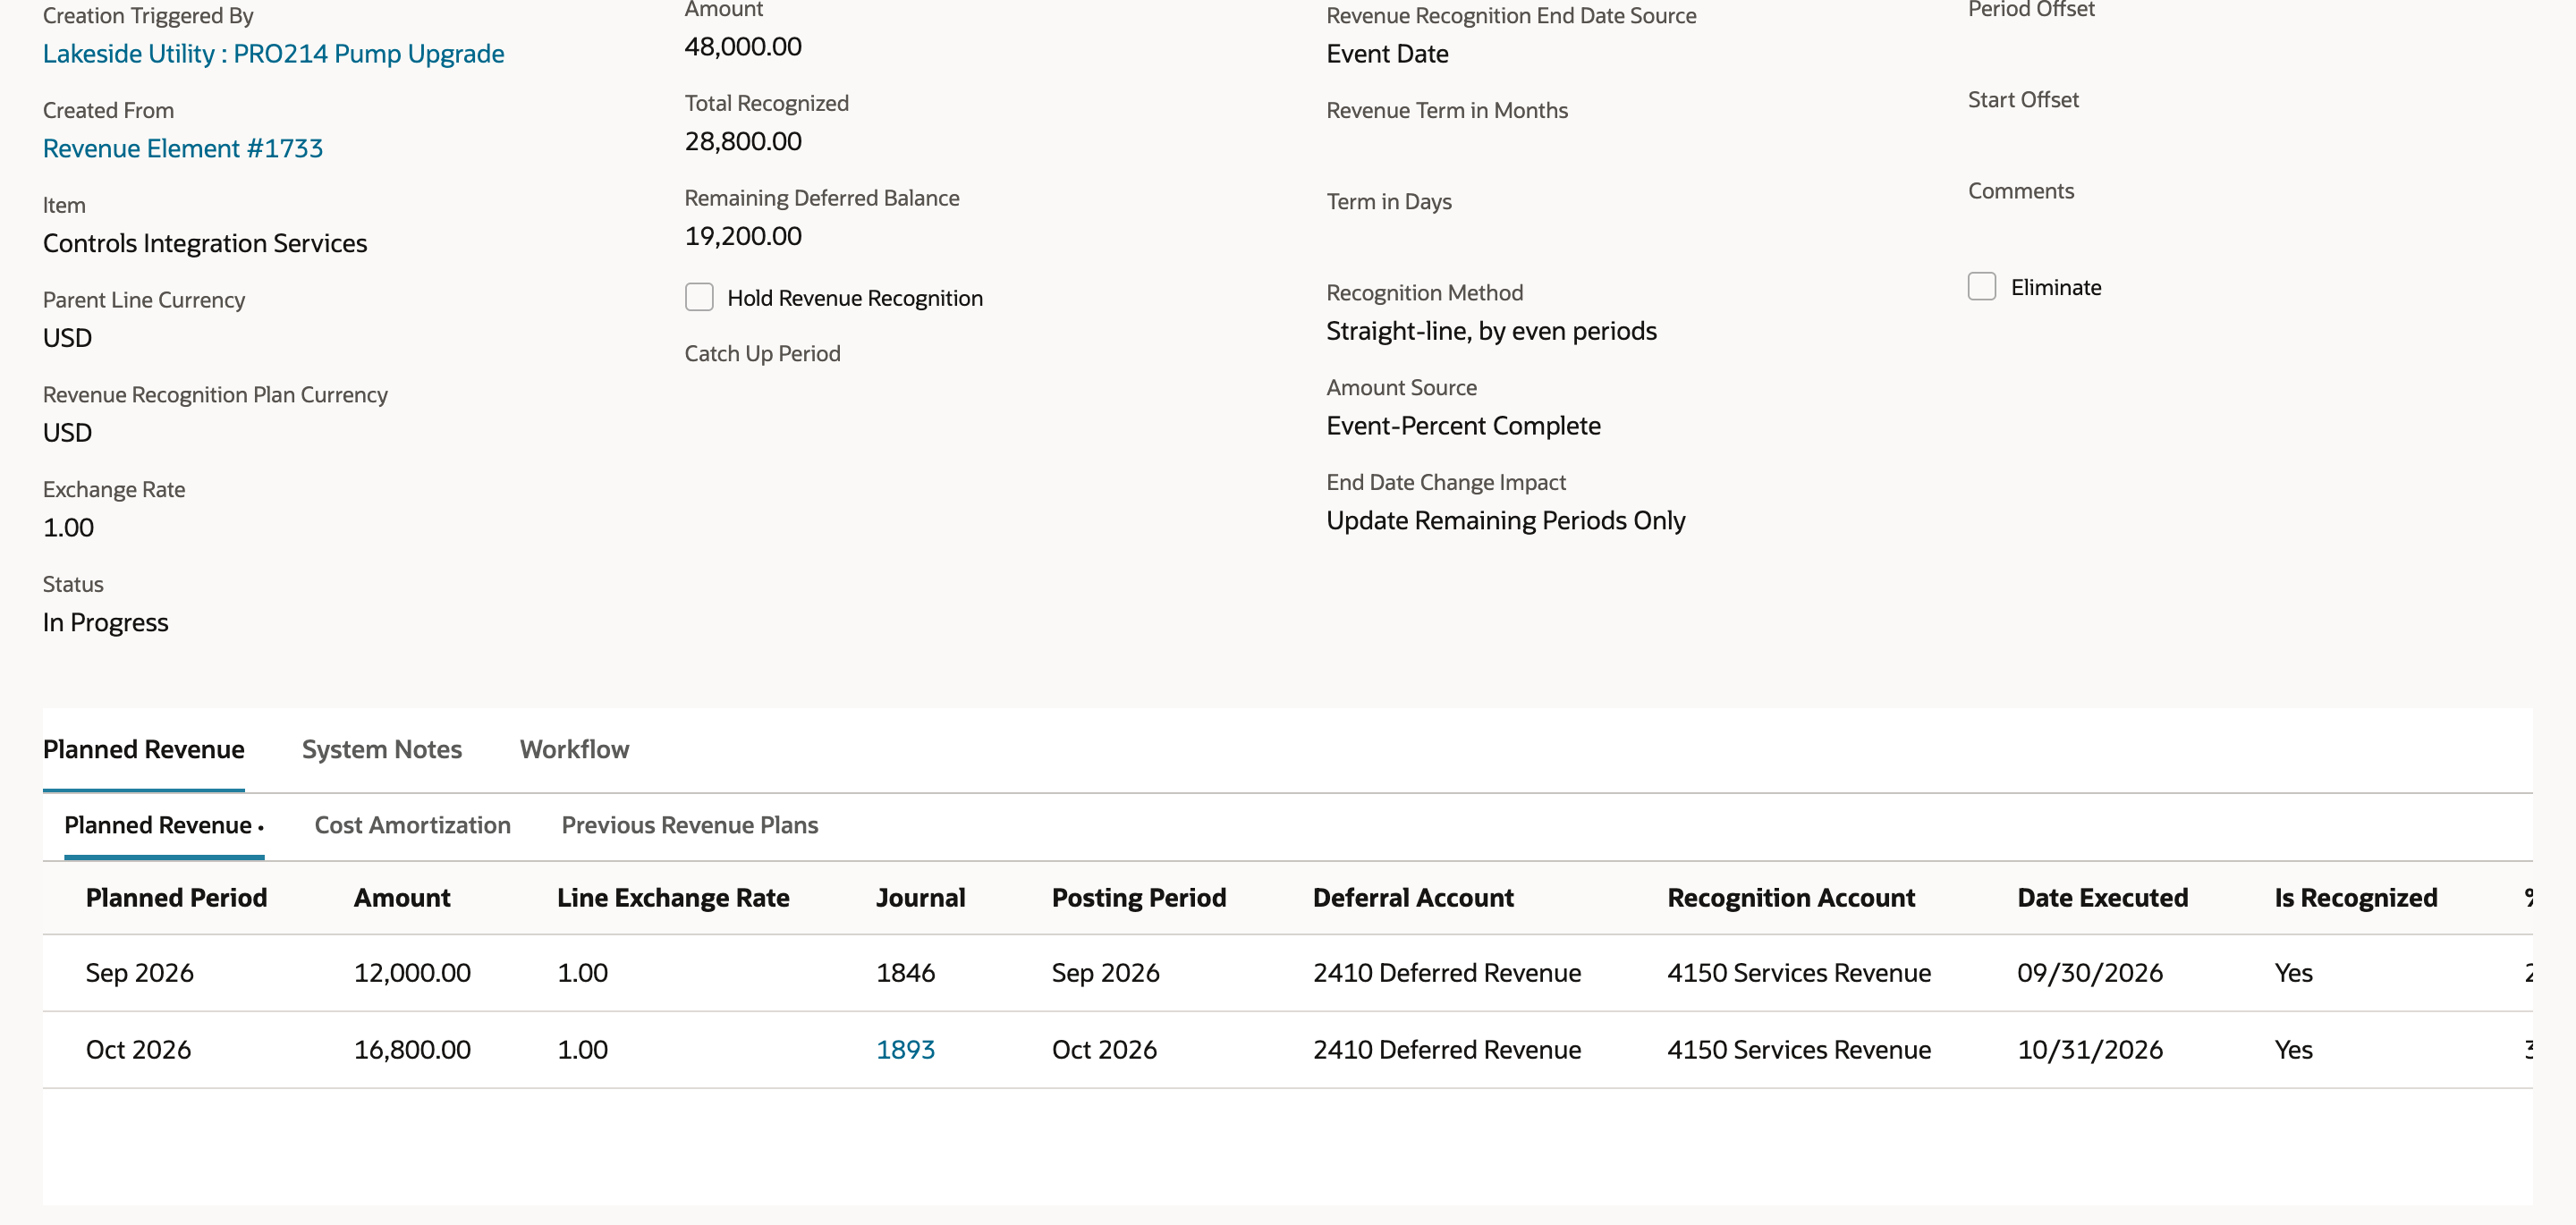Click the Recognition Account column header

[1791, 898]
